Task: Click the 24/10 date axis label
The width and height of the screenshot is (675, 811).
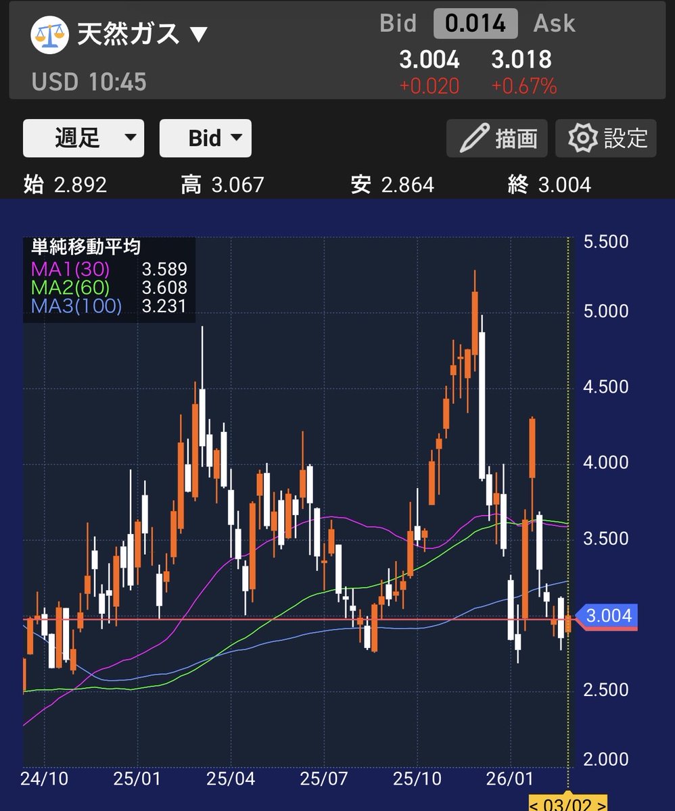Action: tap(45, 778)
